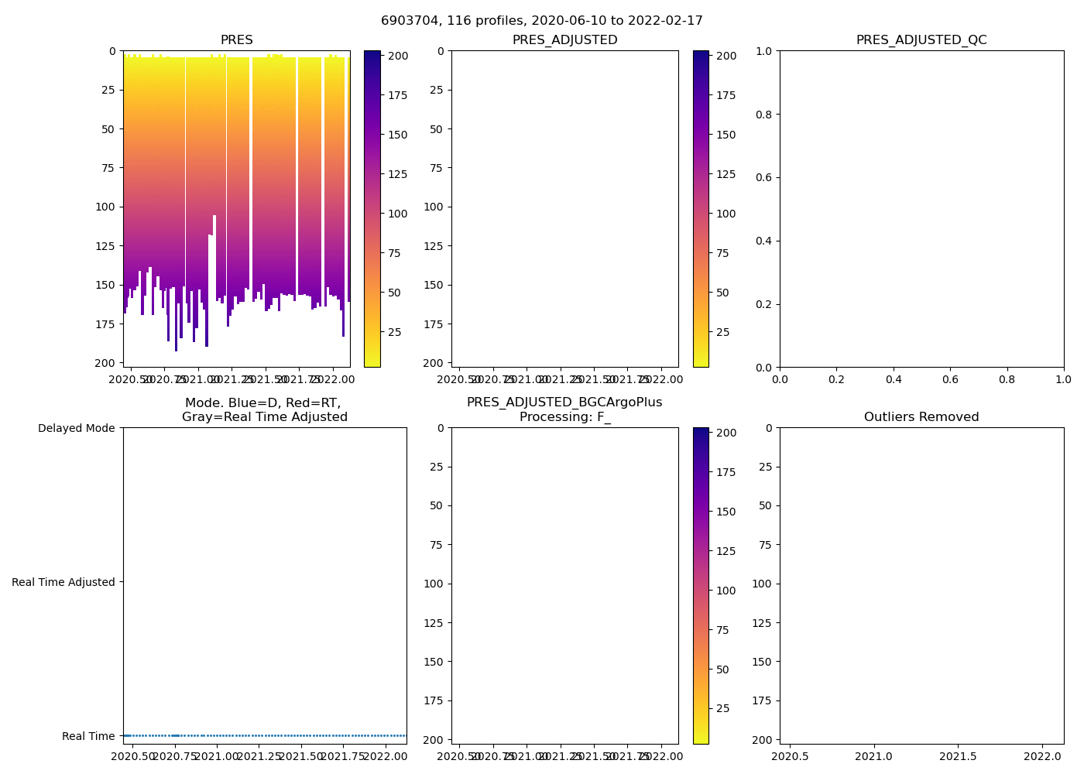
Task: Click the Outliers Removed plot title
Action: [x=921, y=417]
